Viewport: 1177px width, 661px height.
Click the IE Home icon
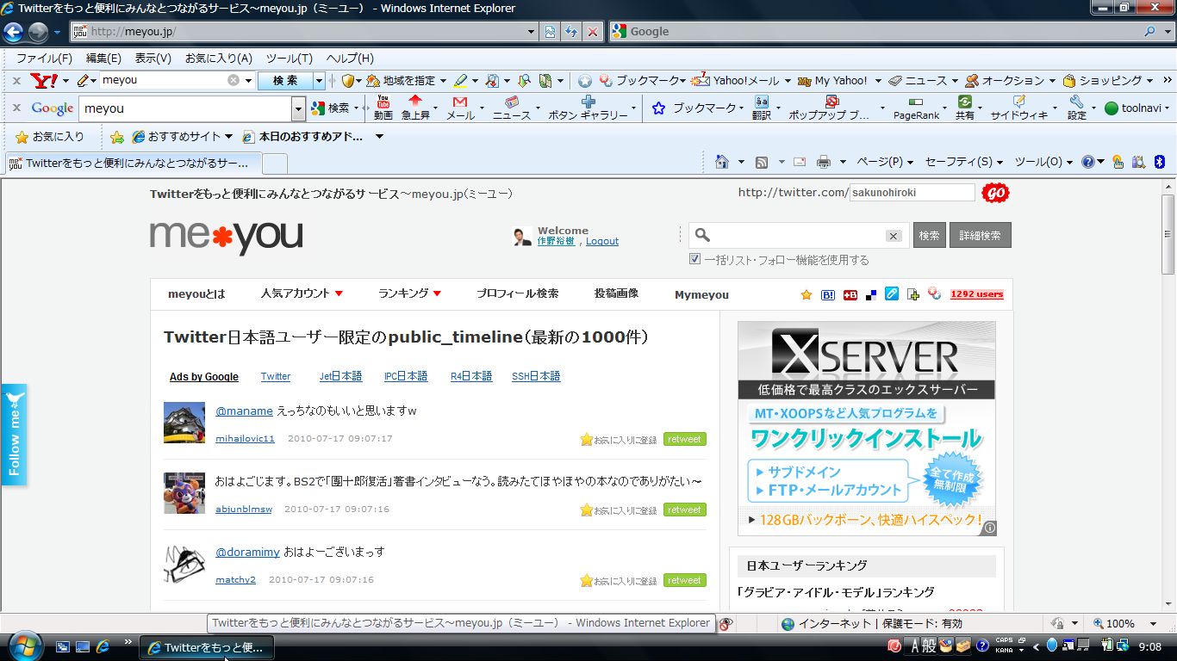tap(722, 162)
